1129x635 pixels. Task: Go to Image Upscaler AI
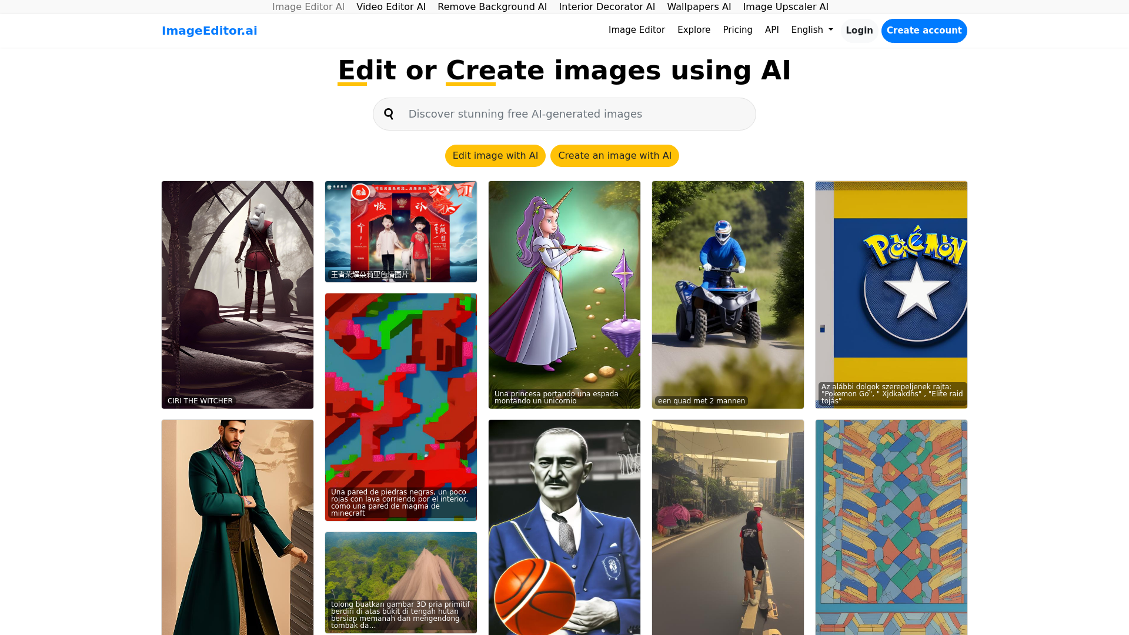(x=786, y=6)
